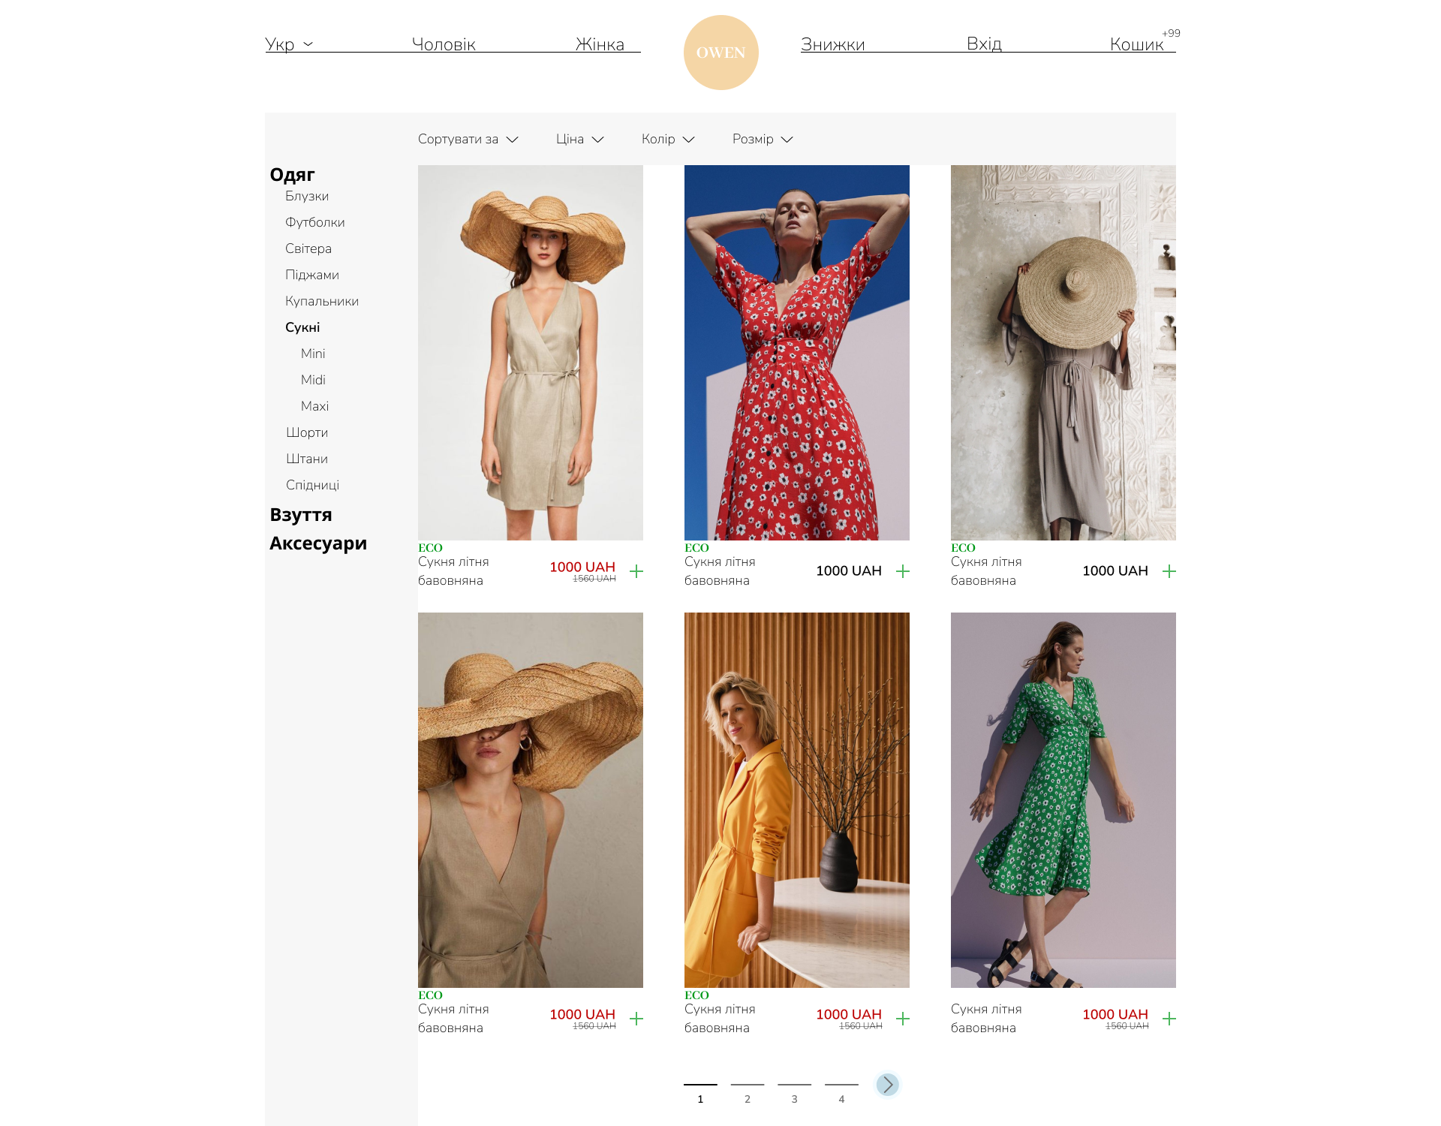Click the OWEN round logo
The image size is (1441, 1126).
[x=720, y=53]
